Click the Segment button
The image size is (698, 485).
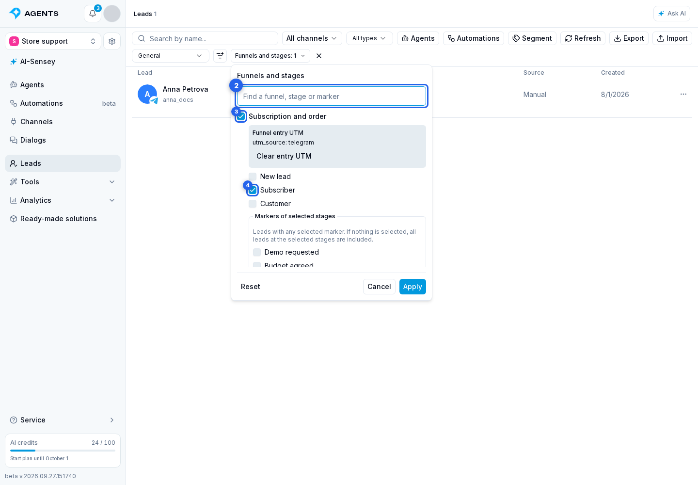pos(532,38)
